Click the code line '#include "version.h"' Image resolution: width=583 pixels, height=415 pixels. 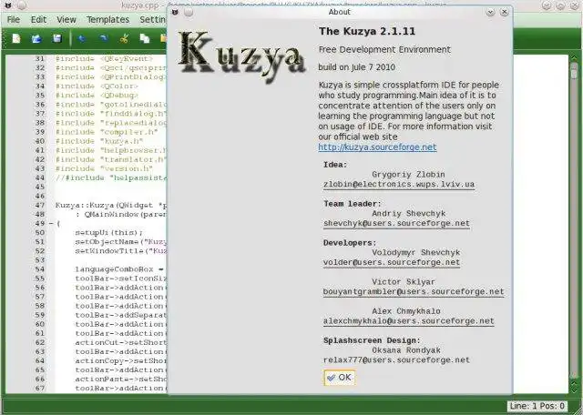[x=104, y=168]
